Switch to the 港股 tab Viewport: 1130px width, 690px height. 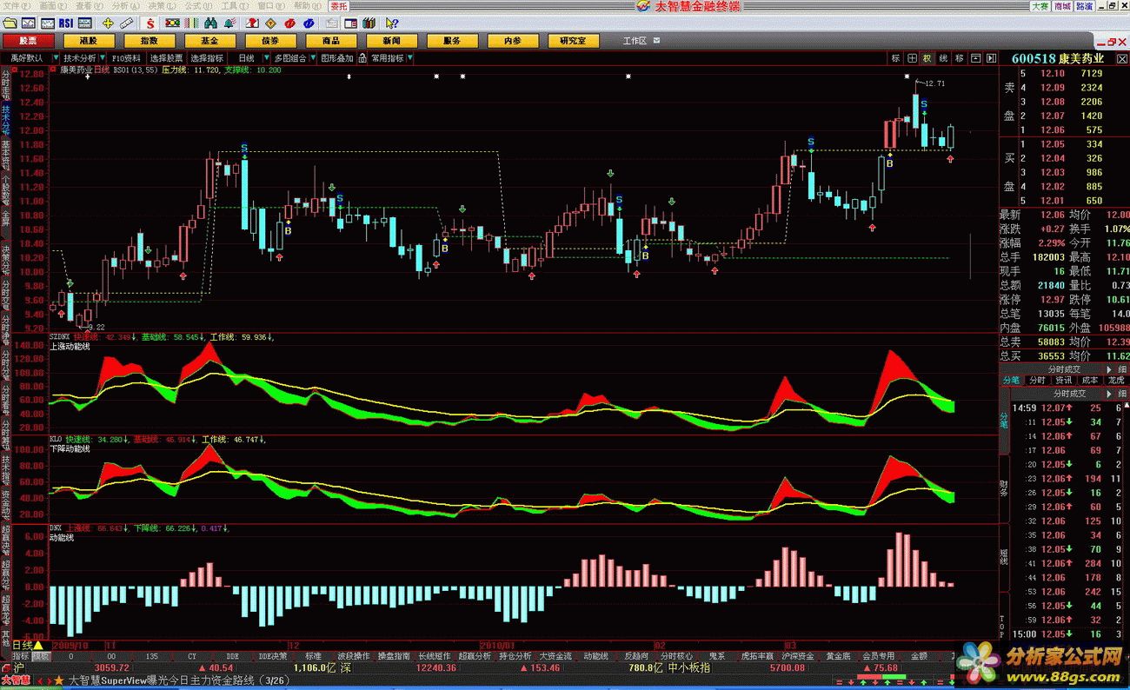click(89, 41)
